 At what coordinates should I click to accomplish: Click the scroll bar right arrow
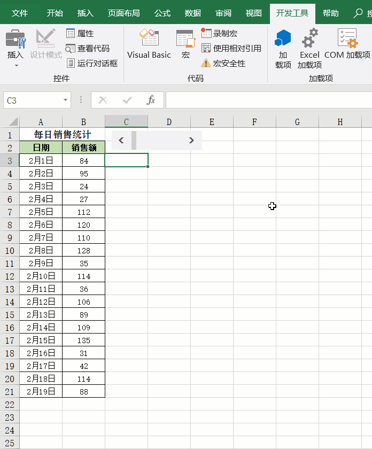191,140
